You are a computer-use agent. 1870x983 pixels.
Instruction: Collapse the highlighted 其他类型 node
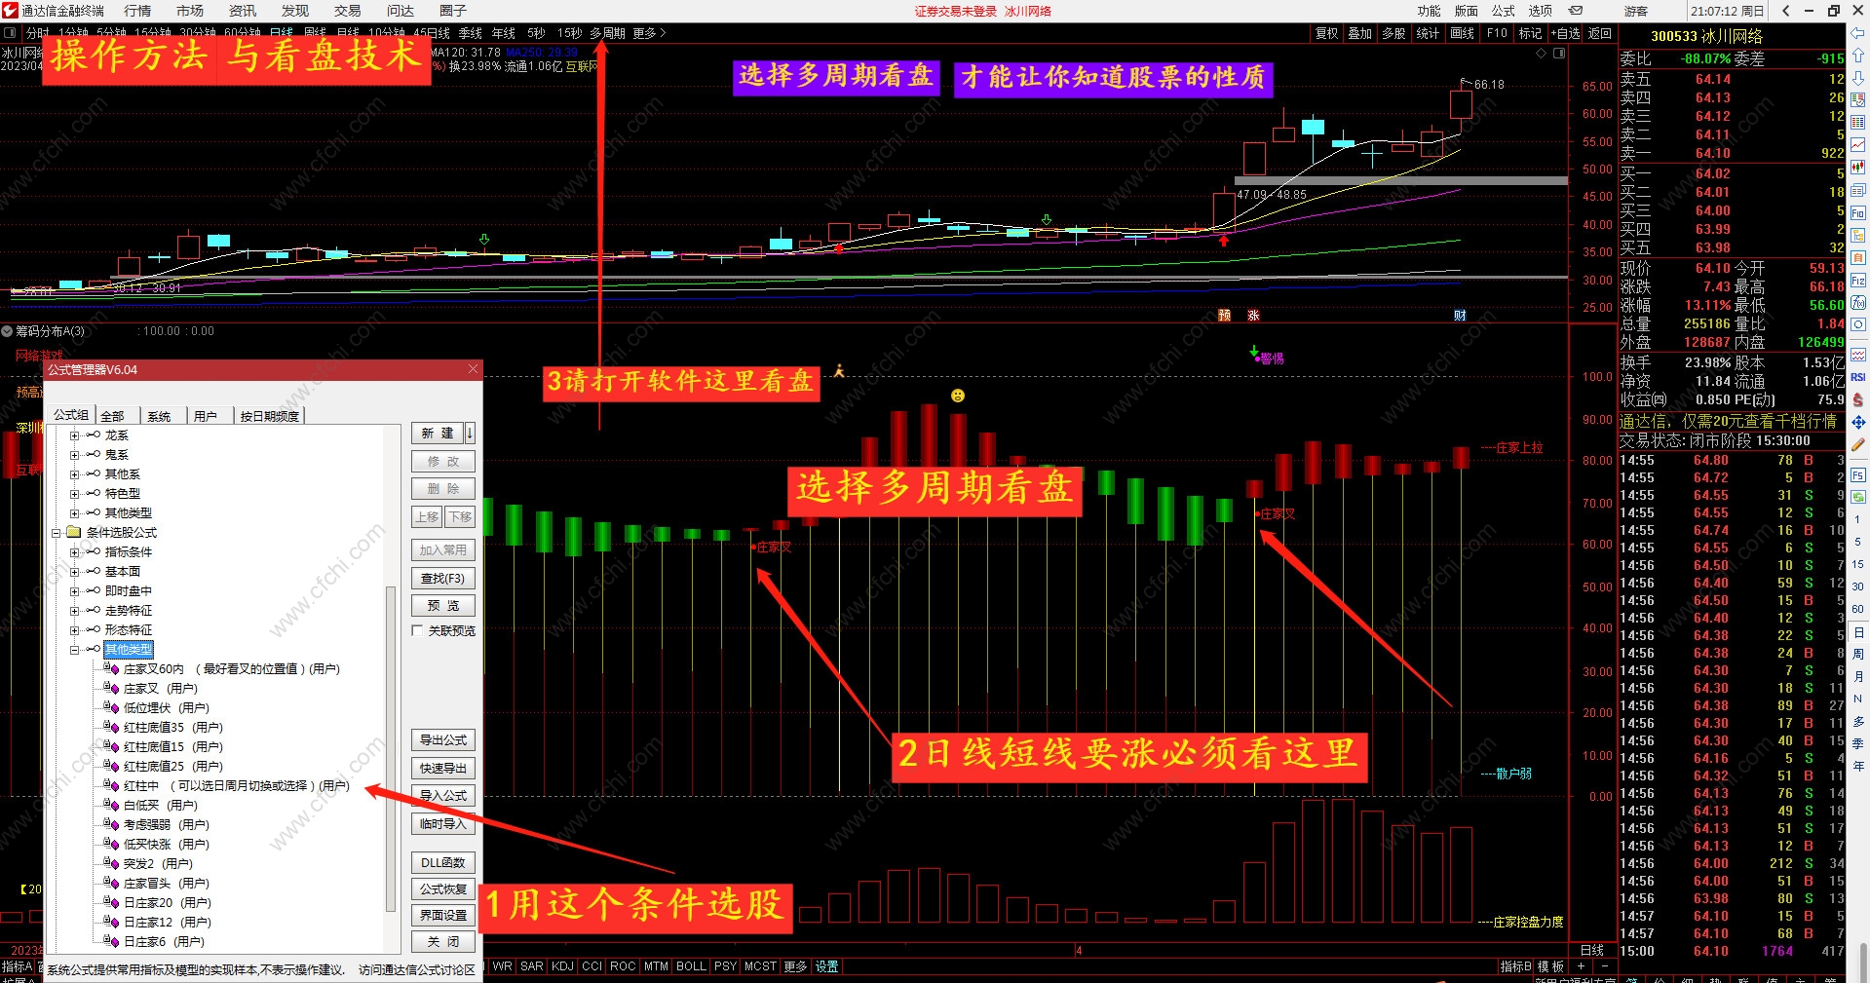pyautogui.click(x=75, y=650)
